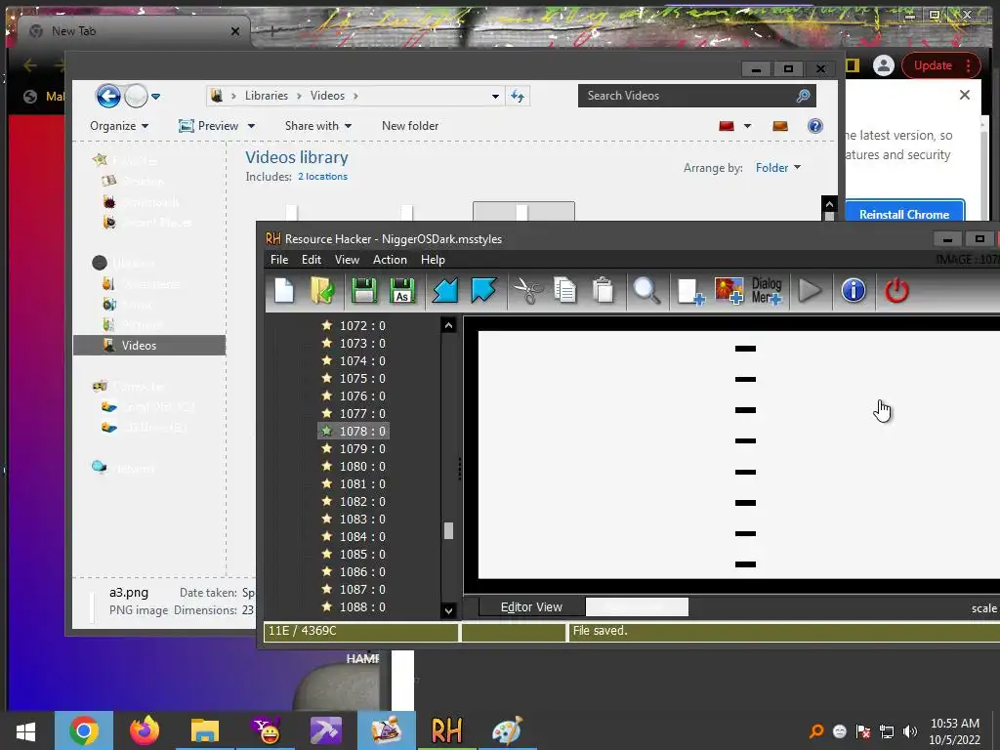Image resolution: width=1000 pixels, height=750 pixels.
Task: Open the Action menu
Action: point(390,260)
